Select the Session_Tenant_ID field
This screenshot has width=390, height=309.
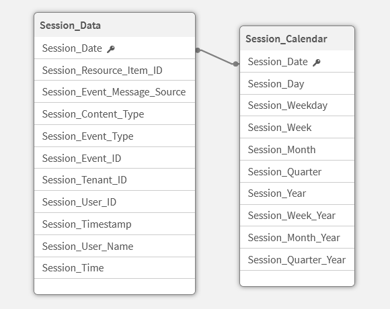(x=115, y=179)
